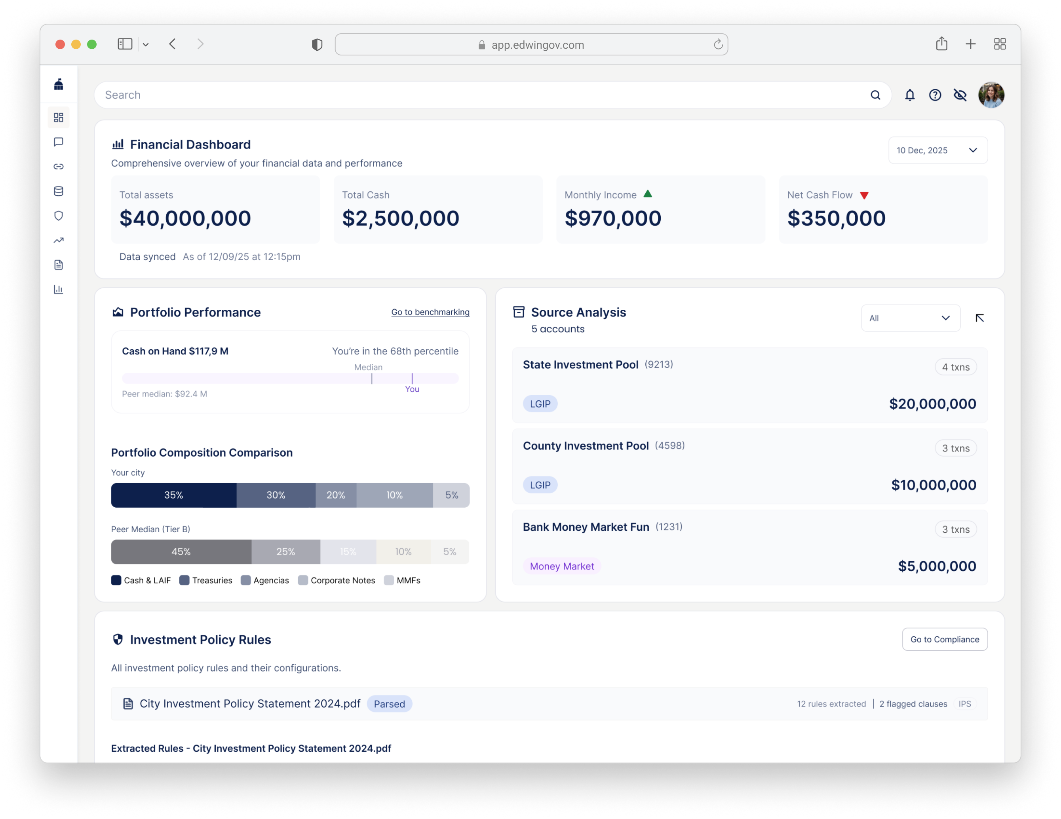Toggle the Safari sidebar button
This screenshot has height=819, width=1061.
click(125, 44)
